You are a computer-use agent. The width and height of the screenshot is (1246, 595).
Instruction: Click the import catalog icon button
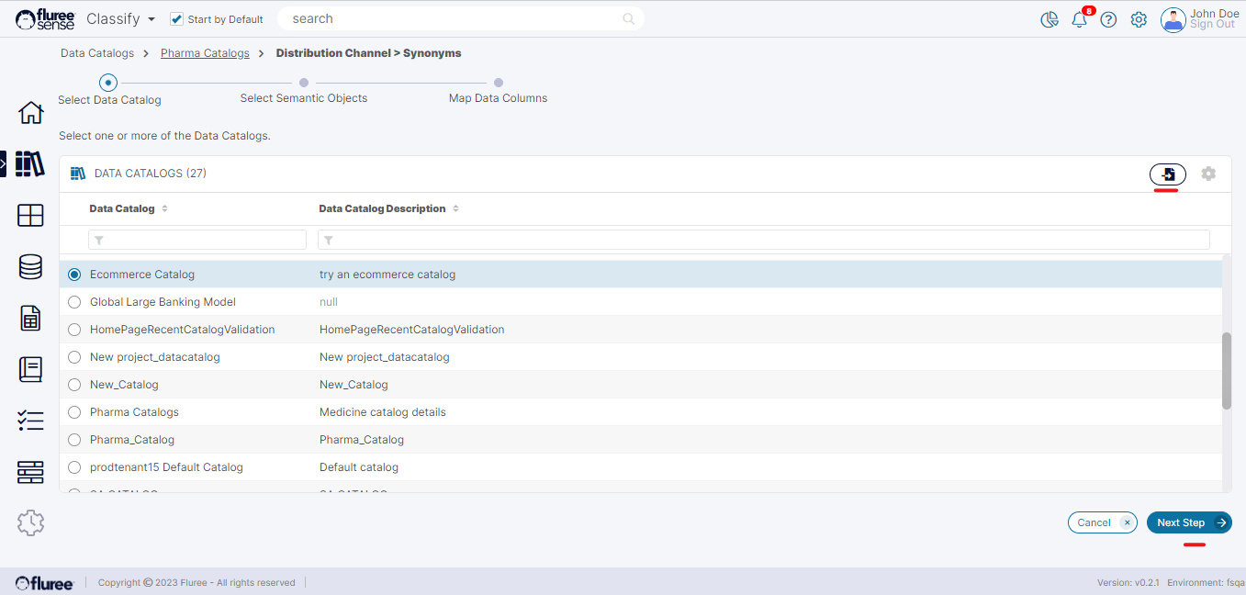(x=1168, y=174)
